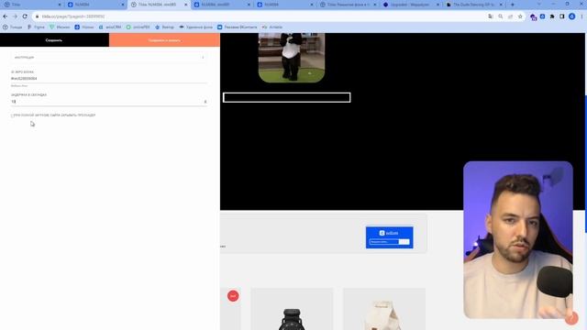Click the white outlined progress bar

point(287,97)
